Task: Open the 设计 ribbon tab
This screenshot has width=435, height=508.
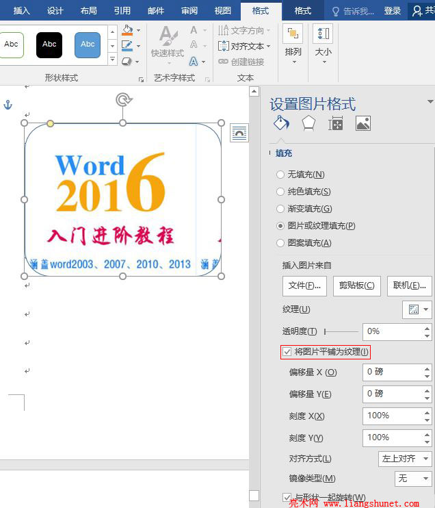Action: pos(55,11)
